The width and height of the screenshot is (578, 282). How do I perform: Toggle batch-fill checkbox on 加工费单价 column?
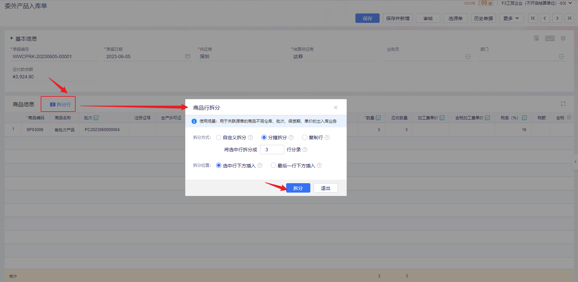coord(442,118)
